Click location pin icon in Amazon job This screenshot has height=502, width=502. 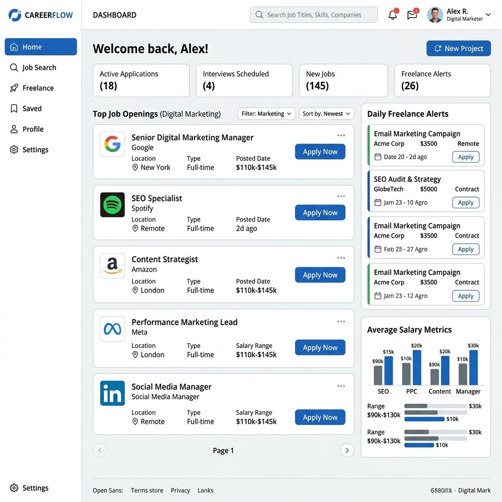coord(135,290)
